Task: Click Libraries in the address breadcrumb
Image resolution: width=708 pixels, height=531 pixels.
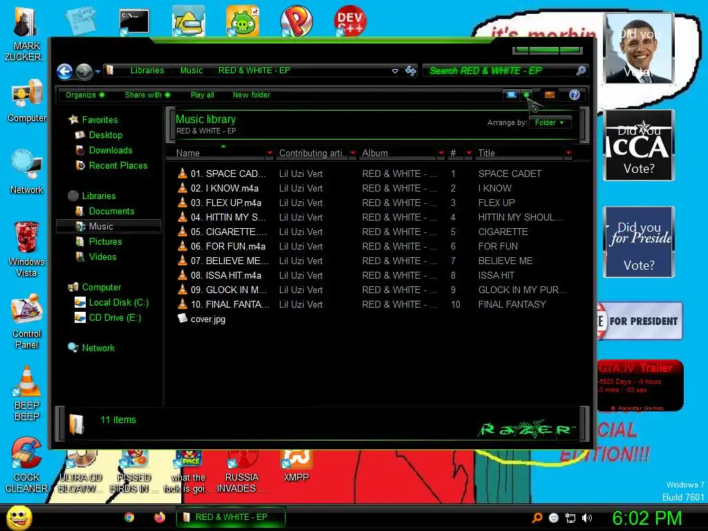Action: (x=147, y=71)
